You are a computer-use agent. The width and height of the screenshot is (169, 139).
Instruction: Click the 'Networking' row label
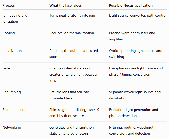pos(12,127)
